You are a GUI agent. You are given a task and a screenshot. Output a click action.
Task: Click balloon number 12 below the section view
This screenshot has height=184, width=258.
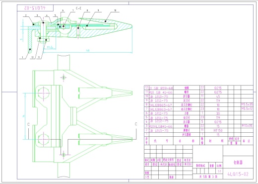coord(32,57)
